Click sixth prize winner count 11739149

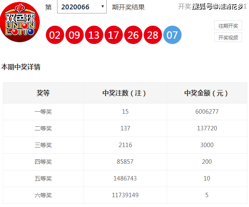(125, 195)
